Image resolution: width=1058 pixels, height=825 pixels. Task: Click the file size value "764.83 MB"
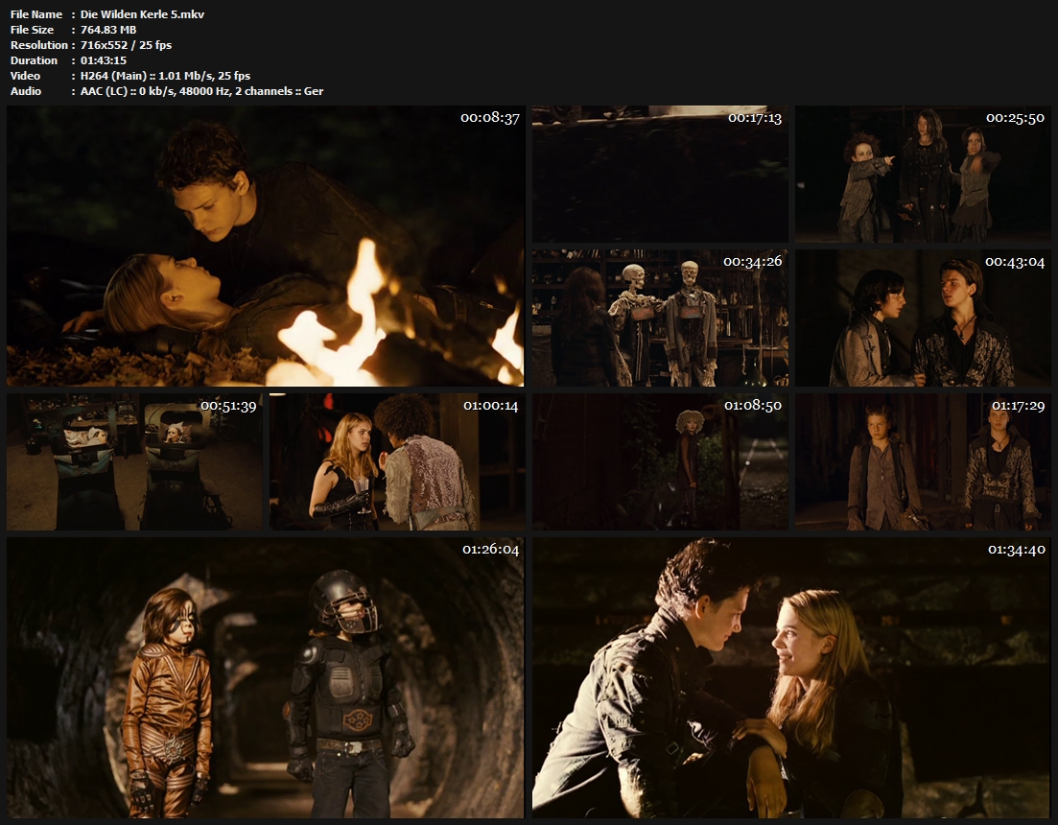click(x=108, y=30)
